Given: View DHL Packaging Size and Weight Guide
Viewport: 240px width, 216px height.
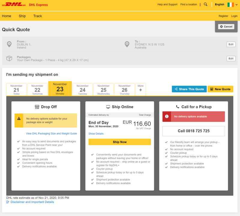Looking at the screenshot, I should (51, 134).
